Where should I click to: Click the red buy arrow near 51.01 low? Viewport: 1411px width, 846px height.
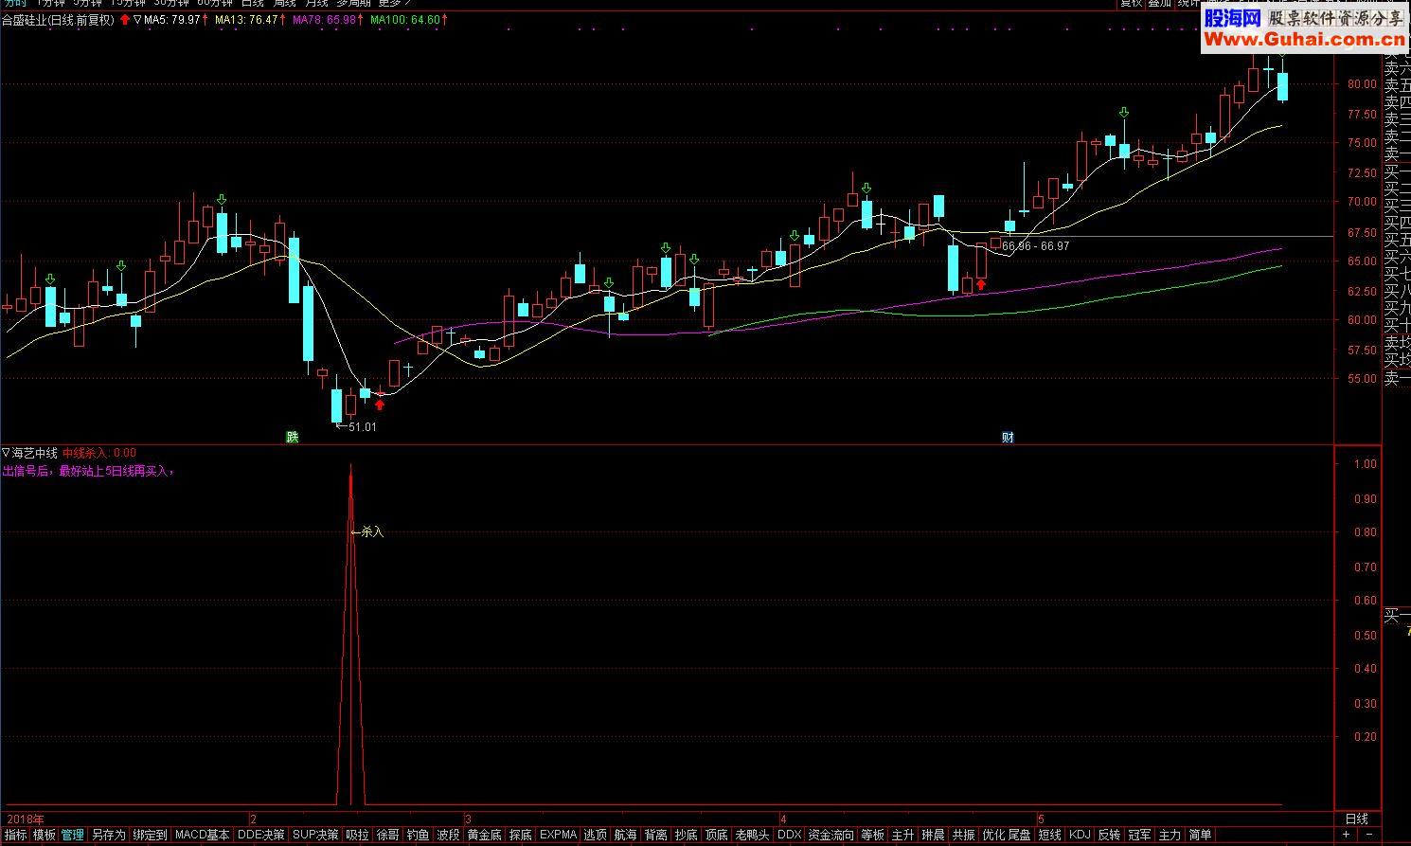[380, 405]
